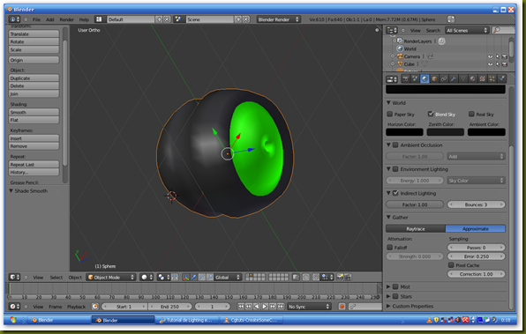Toggle Camera visibility eye in outliner

pyautogui.click(x=490, y=56)
